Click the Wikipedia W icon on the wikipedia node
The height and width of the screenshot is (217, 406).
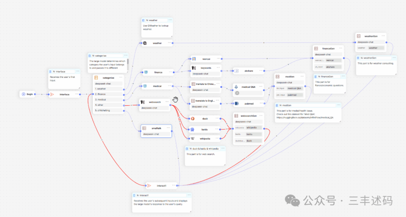[x=192, y=138]
